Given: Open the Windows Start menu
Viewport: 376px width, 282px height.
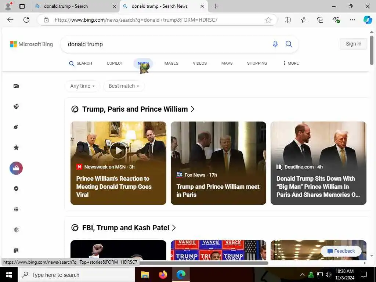Looking at the screenshot, I should click(9, 275).
